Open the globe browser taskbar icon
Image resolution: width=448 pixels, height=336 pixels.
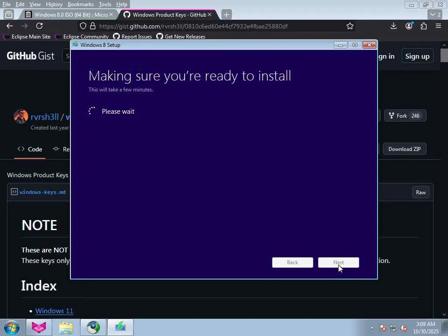coord(93,327)
